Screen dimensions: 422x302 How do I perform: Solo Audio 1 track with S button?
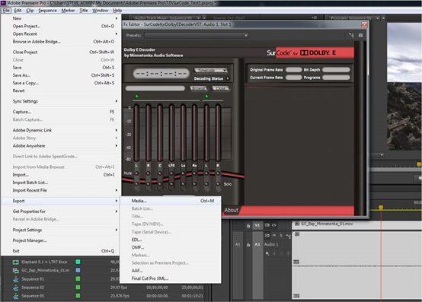click(281, 236)
